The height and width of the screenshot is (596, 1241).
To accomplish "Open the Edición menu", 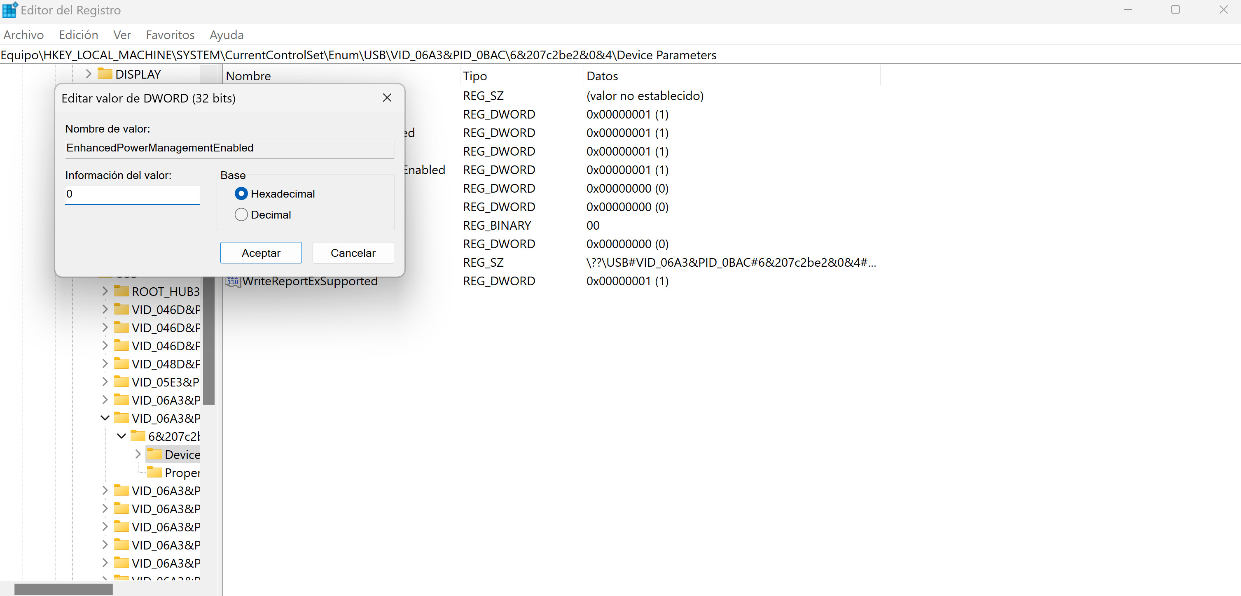I will 79,35.
